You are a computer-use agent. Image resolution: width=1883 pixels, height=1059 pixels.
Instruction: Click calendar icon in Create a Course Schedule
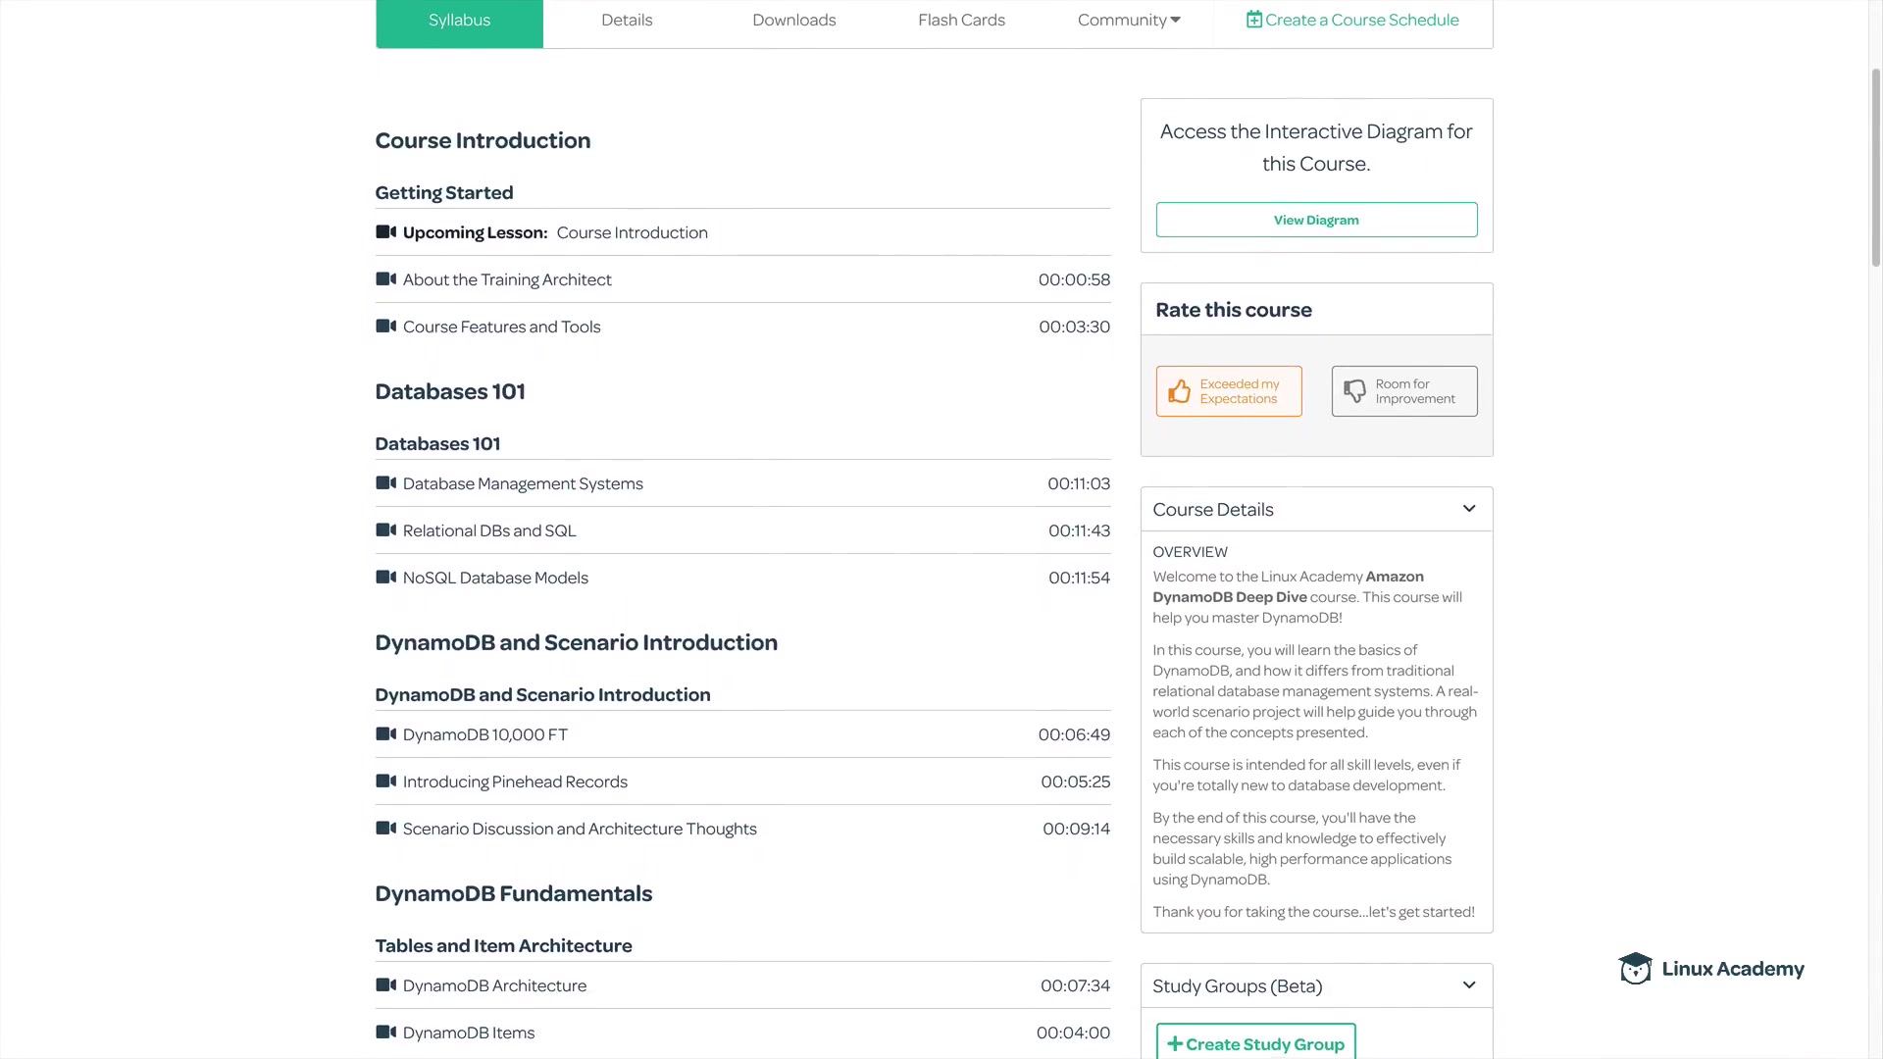tap(1253, 20)
